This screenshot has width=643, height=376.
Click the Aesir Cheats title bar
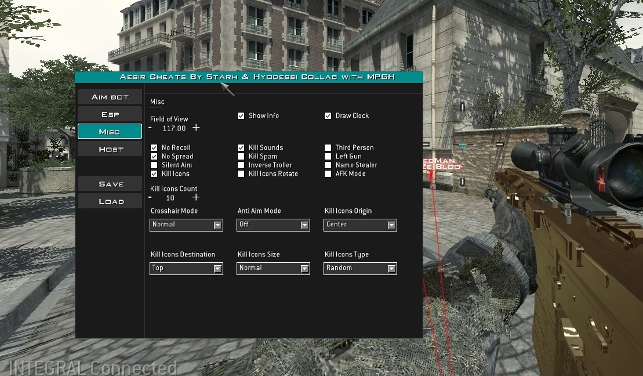(249, 77)
